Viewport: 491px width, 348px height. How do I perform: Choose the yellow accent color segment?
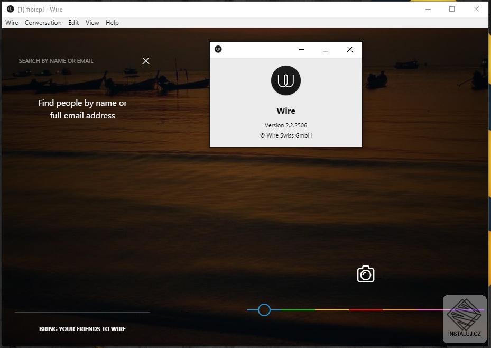[332, 310]
